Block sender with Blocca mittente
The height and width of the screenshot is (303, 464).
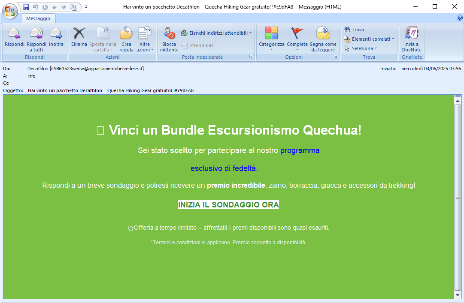pyautogui.click(x=169, y=39)
